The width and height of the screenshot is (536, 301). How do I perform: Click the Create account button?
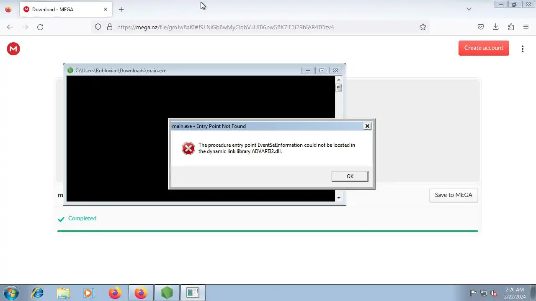coord(484,48)
